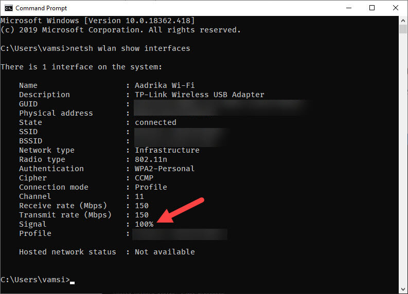The height and width of the screenshot is (294, 408).
Task: Click the WPA2-Personal authentication value
Action: coord(165,169)
